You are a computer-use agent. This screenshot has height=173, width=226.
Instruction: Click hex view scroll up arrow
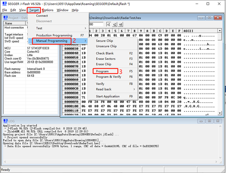220,31
